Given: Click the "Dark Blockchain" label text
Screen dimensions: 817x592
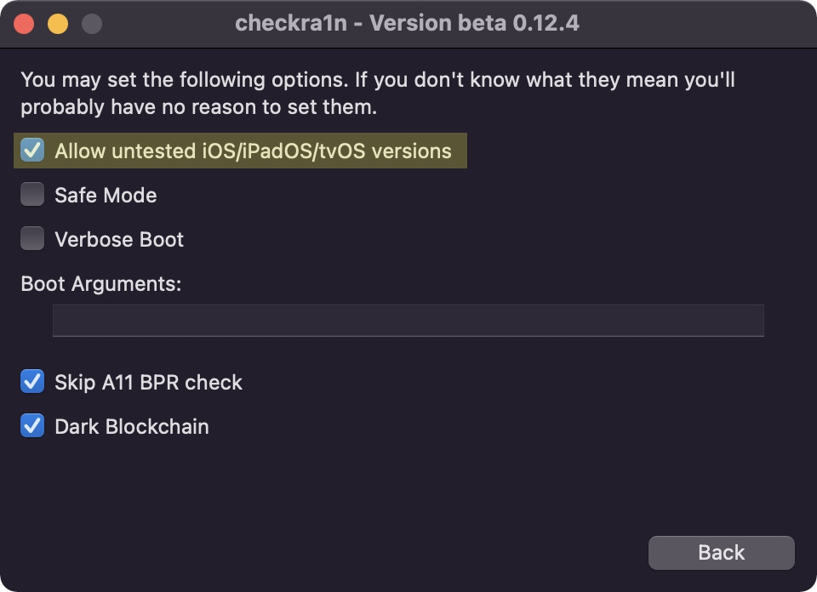Looking at the screenshot, I should 132,427.
